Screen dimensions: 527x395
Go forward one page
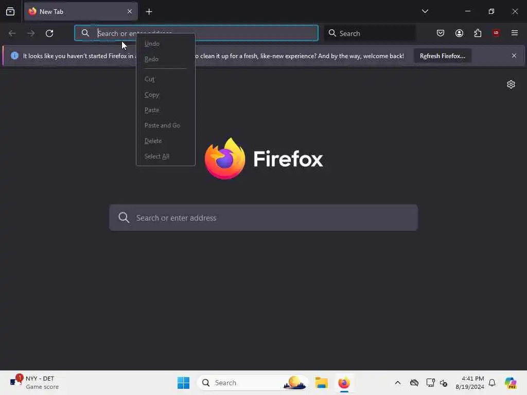pyautogui.click(x=30, y=33)
